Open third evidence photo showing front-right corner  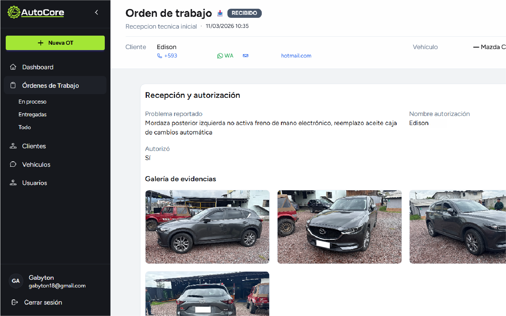(457, 227)
